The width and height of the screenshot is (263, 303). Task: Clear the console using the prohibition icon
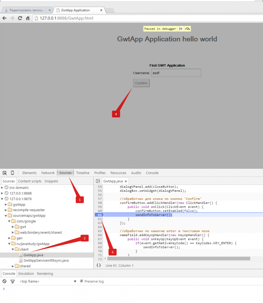[x=4, y=281]
